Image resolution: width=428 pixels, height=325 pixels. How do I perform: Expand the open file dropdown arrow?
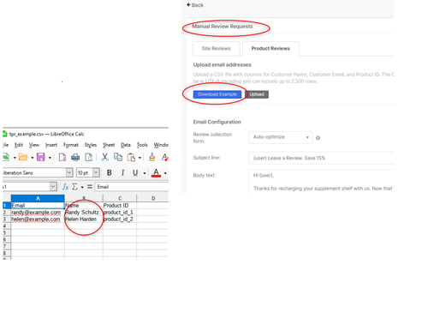tap(33, 158)
